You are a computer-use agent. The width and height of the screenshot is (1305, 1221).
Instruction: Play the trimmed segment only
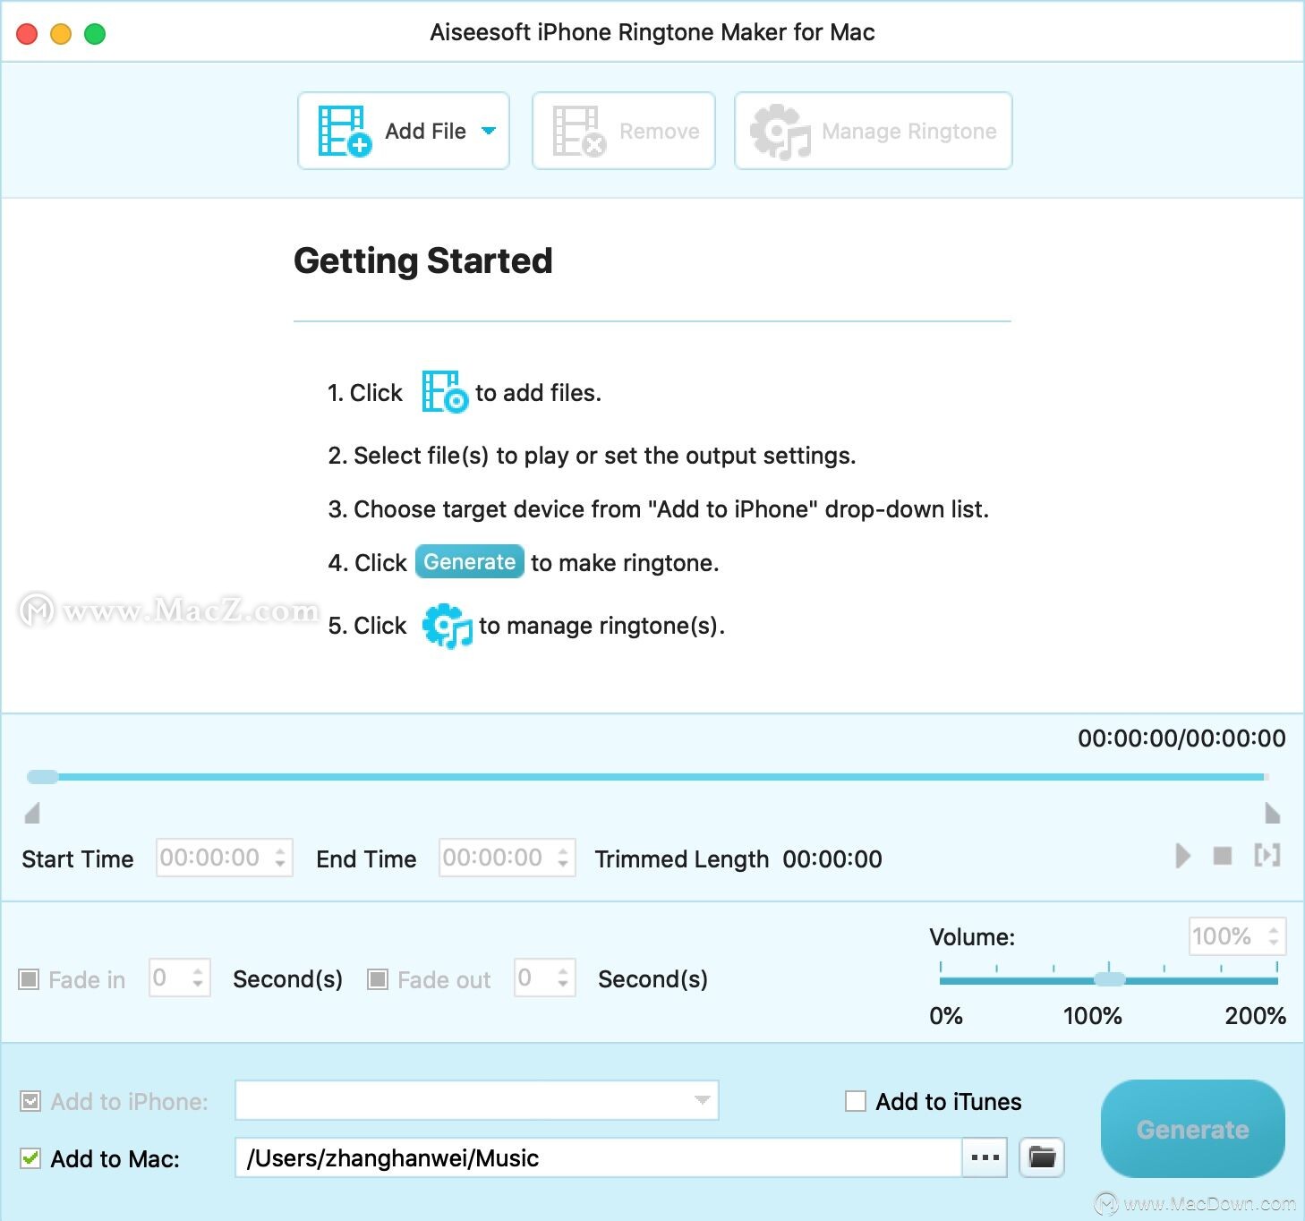pos(1267,855)
